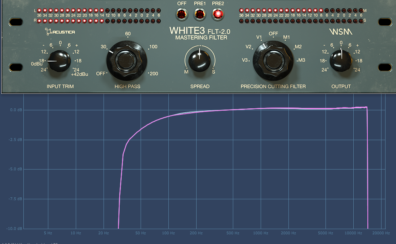Viewport: 396px width, 244px height.
Task: Set High Pass to 200 mark
Action: pyautogui.click(x=154, y=74)
